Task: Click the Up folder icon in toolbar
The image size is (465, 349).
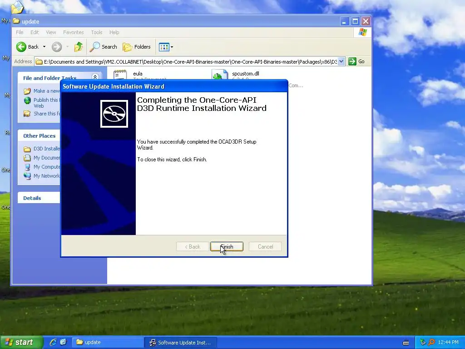Action: point(78,47)
